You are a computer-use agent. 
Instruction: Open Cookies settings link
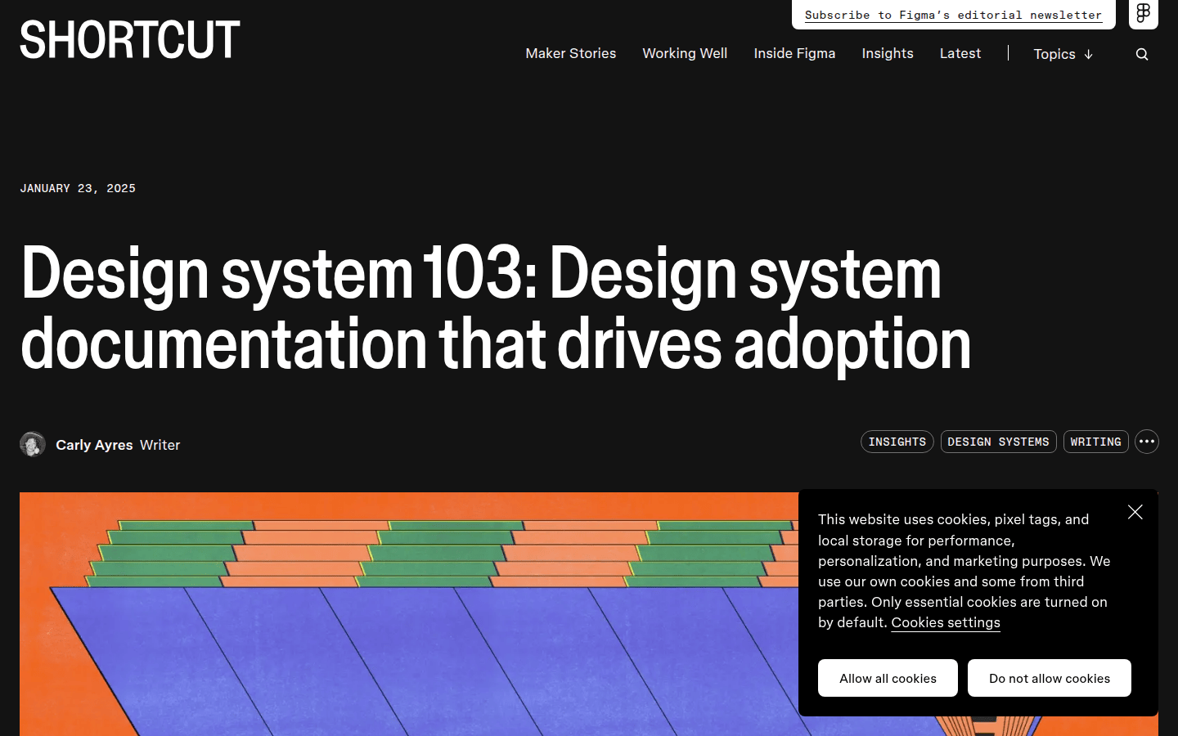click(946, 622)
